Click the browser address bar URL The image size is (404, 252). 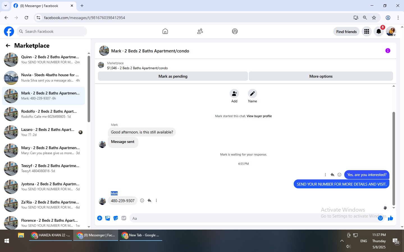coord(85,18)
